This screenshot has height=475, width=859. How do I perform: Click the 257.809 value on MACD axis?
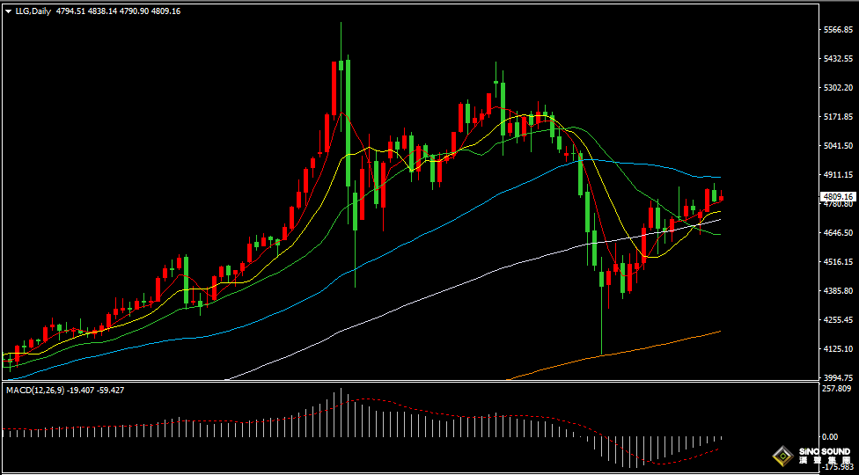pyautogui.click(x=835, y=388)
